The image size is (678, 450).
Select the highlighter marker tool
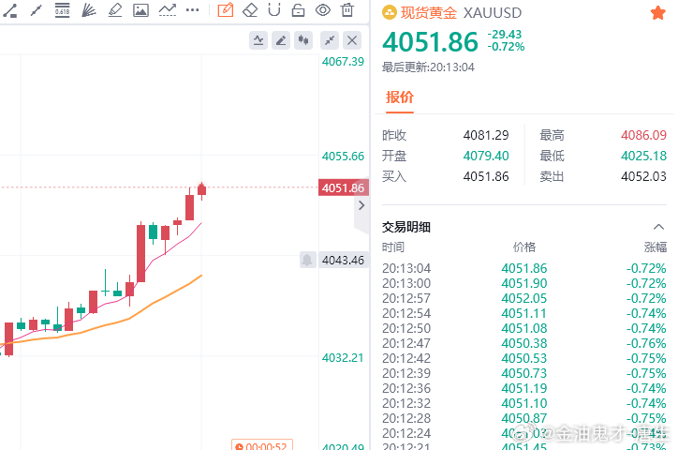click(x=114, y=10)
